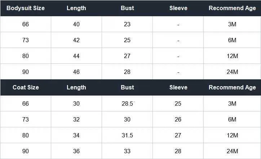Viewport: 261px width, 159px height.
Task: Click the Coat Size column header
Action: tap(26, 87)
